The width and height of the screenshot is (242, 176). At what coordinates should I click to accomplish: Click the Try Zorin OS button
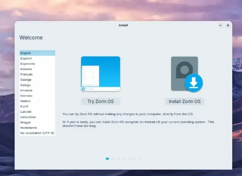coord(101,102)
